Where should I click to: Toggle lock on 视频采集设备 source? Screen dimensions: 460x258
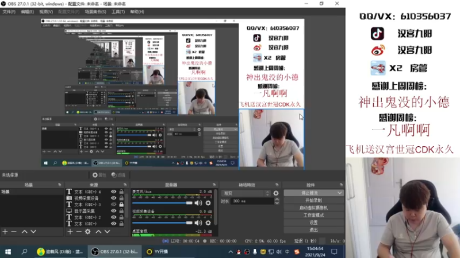click(x=121, y=198)
